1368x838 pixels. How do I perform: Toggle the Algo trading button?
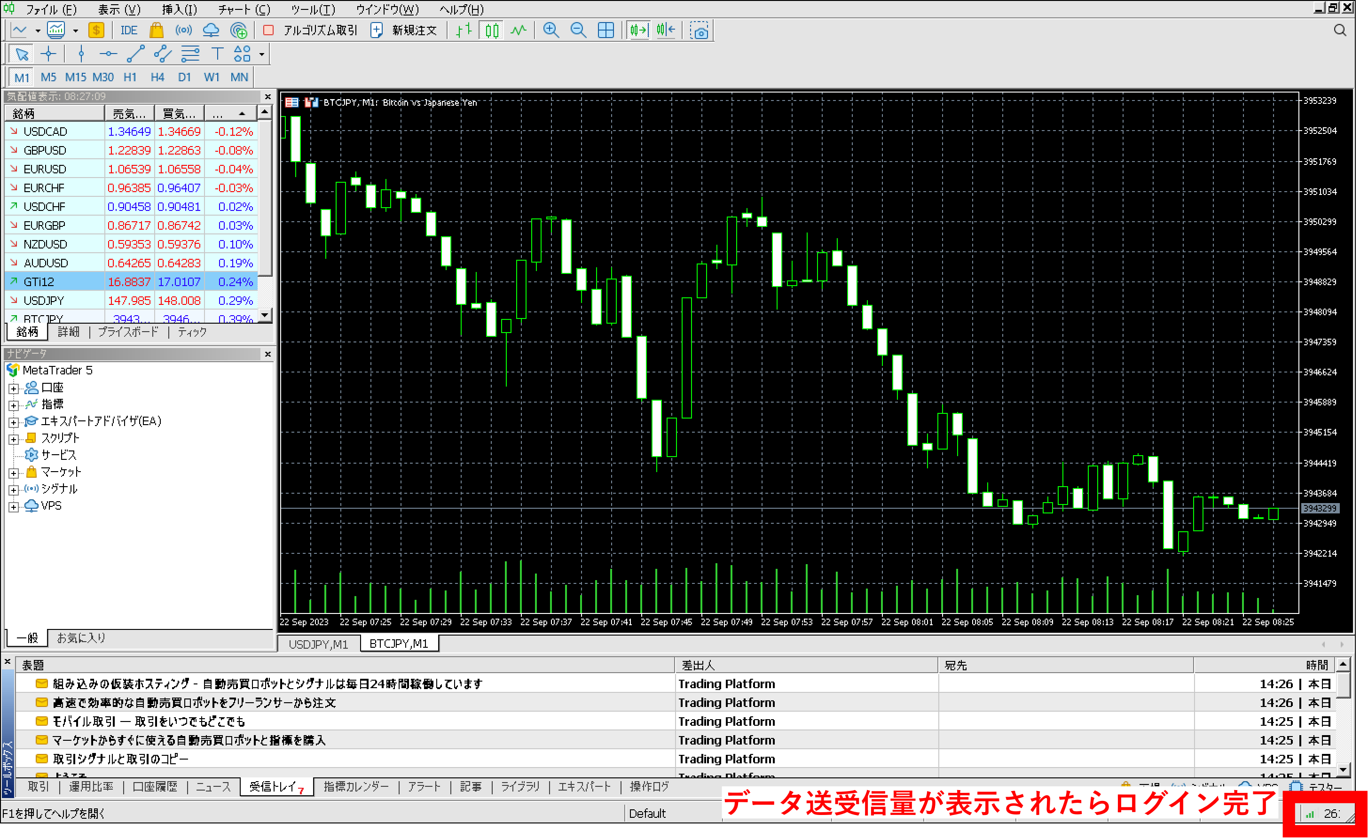[311, 30]
